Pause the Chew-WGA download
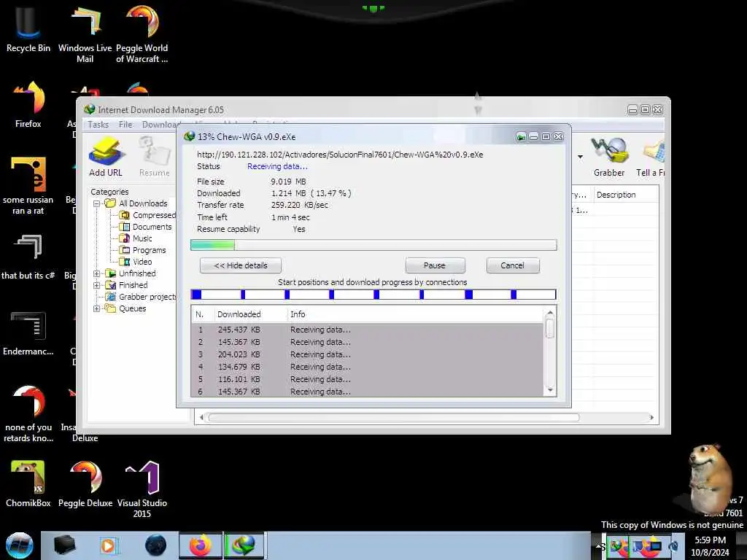 [x=435, y=265]
